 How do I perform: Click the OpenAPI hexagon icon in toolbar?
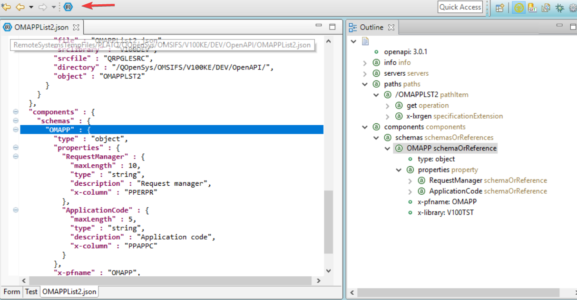pyautogui.click(x=68, y=7)
